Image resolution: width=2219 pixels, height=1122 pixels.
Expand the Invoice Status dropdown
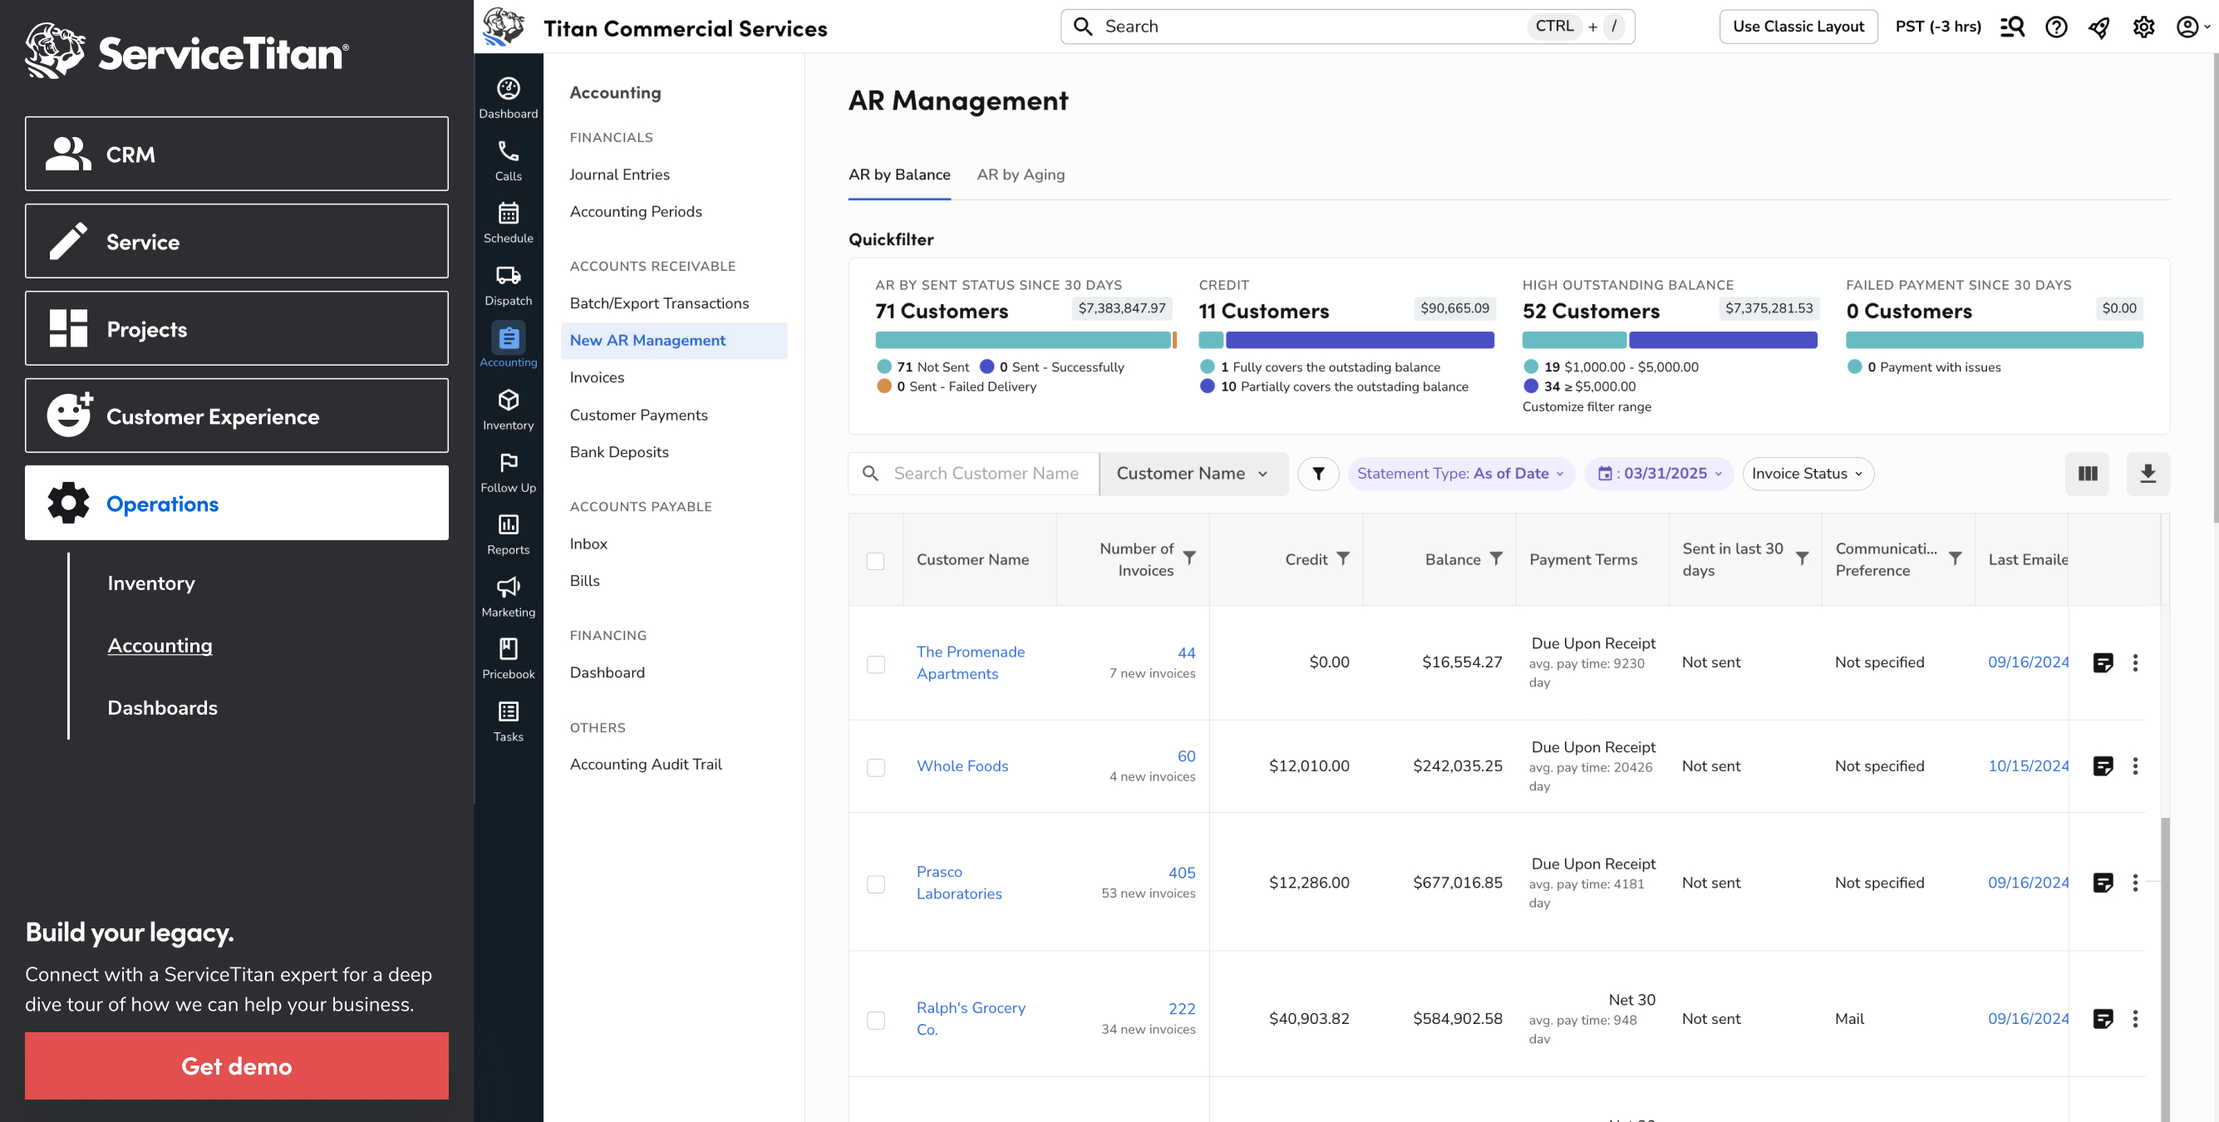tap(1808, 473)
